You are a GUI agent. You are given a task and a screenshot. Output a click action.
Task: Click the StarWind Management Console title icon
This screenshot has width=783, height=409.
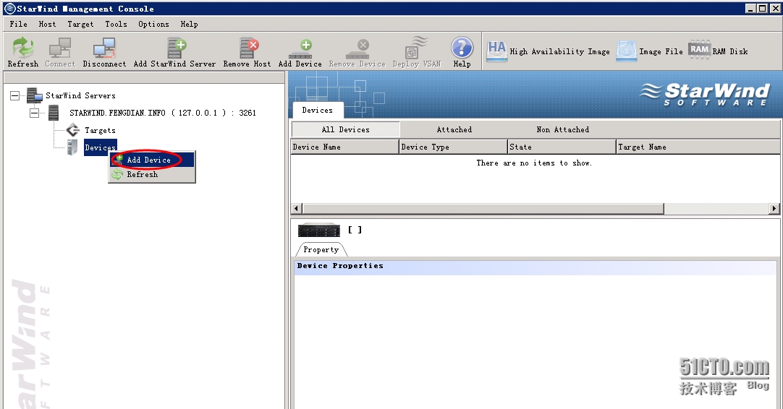point(9,9)
